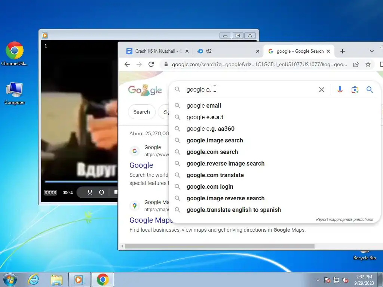Click the Google doodle logo

[x=145, y=90]
